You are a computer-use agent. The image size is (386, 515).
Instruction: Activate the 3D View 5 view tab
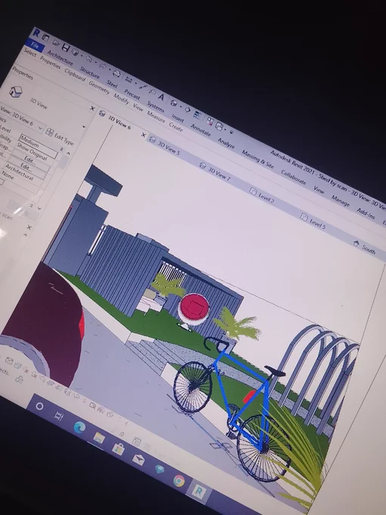click(169, 148)
